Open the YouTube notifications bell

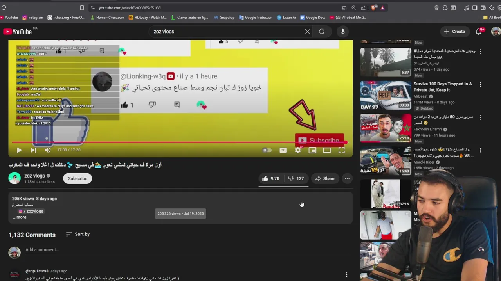click(x=478, y=32)
